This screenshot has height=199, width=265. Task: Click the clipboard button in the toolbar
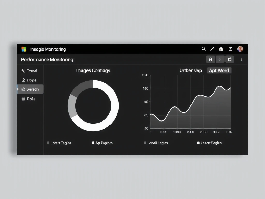point(230,59)
